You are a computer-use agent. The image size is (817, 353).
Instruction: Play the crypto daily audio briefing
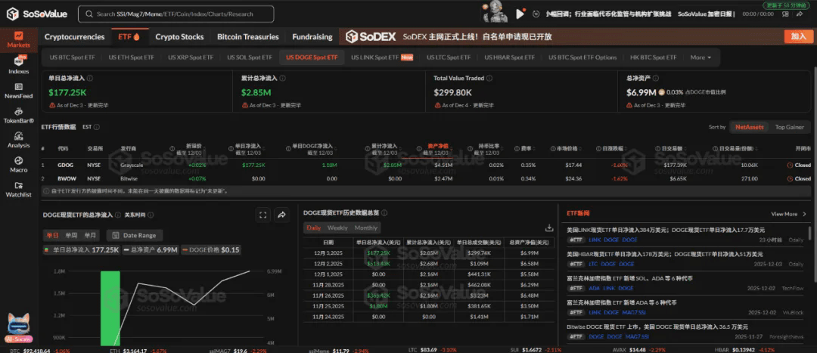520,14
